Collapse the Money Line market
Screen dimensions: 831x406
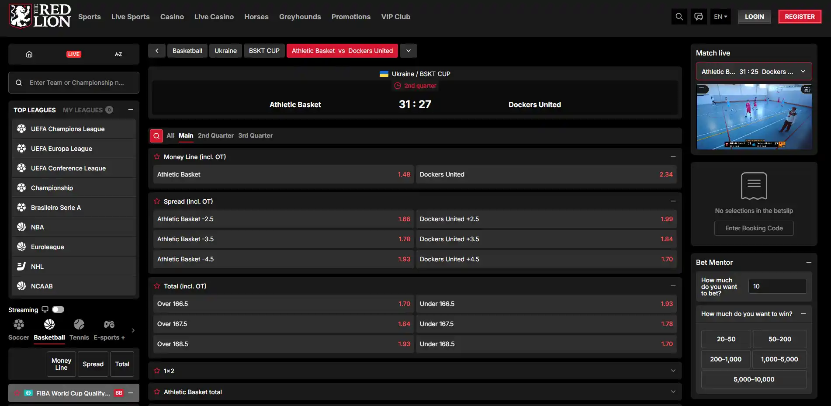tap(673, 156)
